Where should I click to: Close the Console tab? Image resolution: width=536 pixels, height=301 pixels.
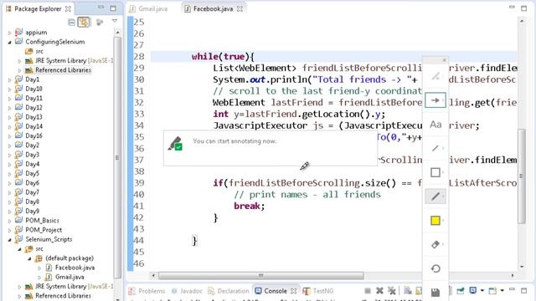(294, 291)
